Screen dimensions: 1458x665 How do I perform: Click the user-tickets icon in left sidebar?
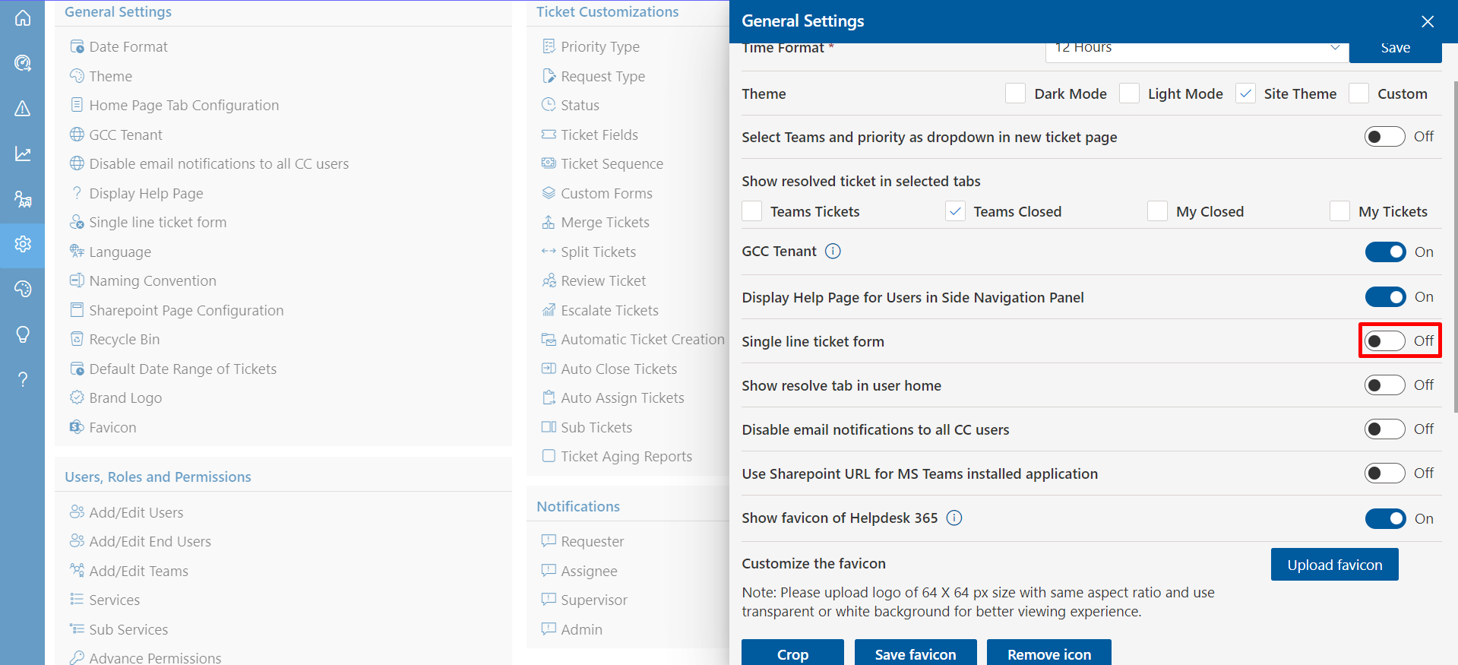pyautogui.click(x=23, y=199)
